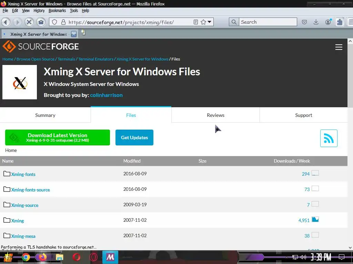Open File Explorer from the taskbar
This screenshot has width=353, height=264.
[x=59, y=257]
